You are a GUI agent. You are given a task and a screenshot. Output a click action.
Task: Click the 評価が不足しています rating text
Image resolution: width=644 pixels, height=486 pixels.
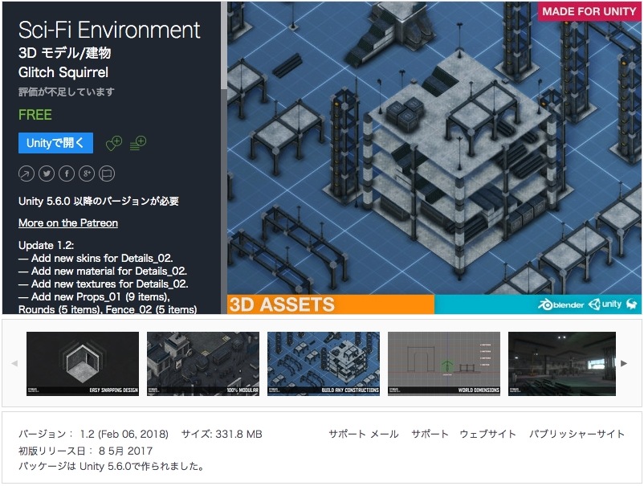click(x=67, y=92)
